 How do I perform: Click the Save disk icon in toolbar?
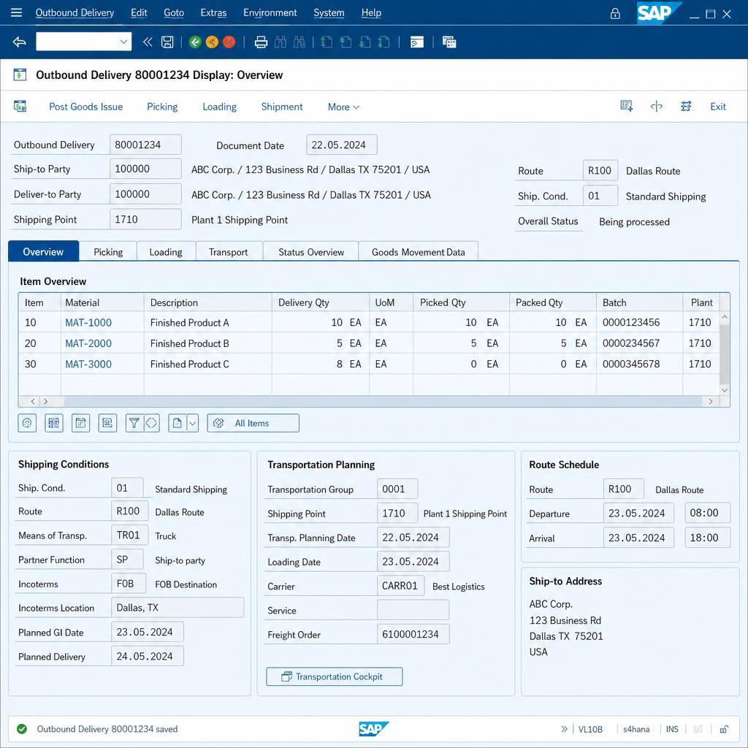tap(167, 42)
